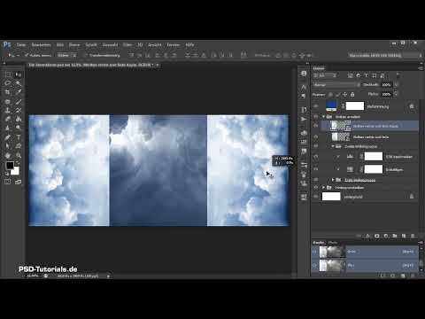The image size is (425, 319).
Task: Open the Filter menu
Action: [x=127, y=45]
